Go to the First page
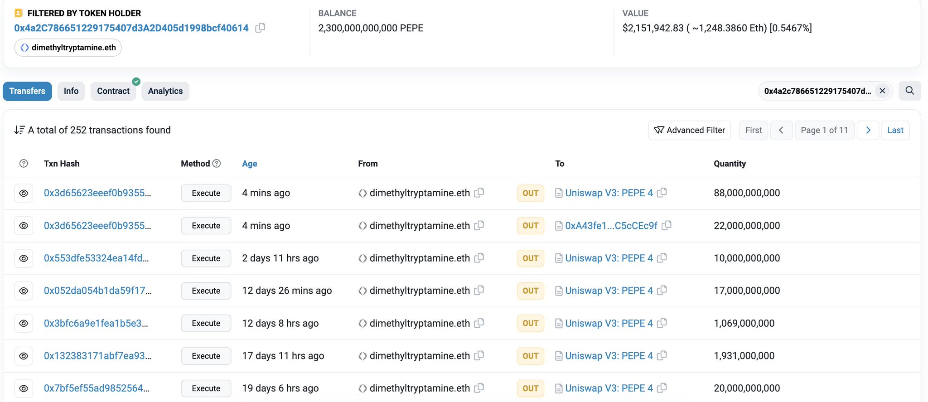The height and width of the screenshot is (402, 928). pyautogui.click(x=754, y=130)
